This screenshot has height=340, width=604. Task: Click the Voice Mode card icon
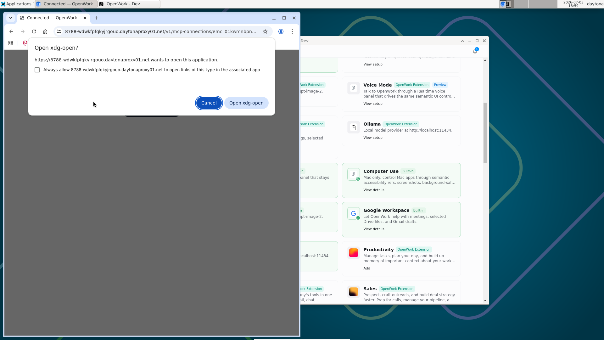(354, 88)
